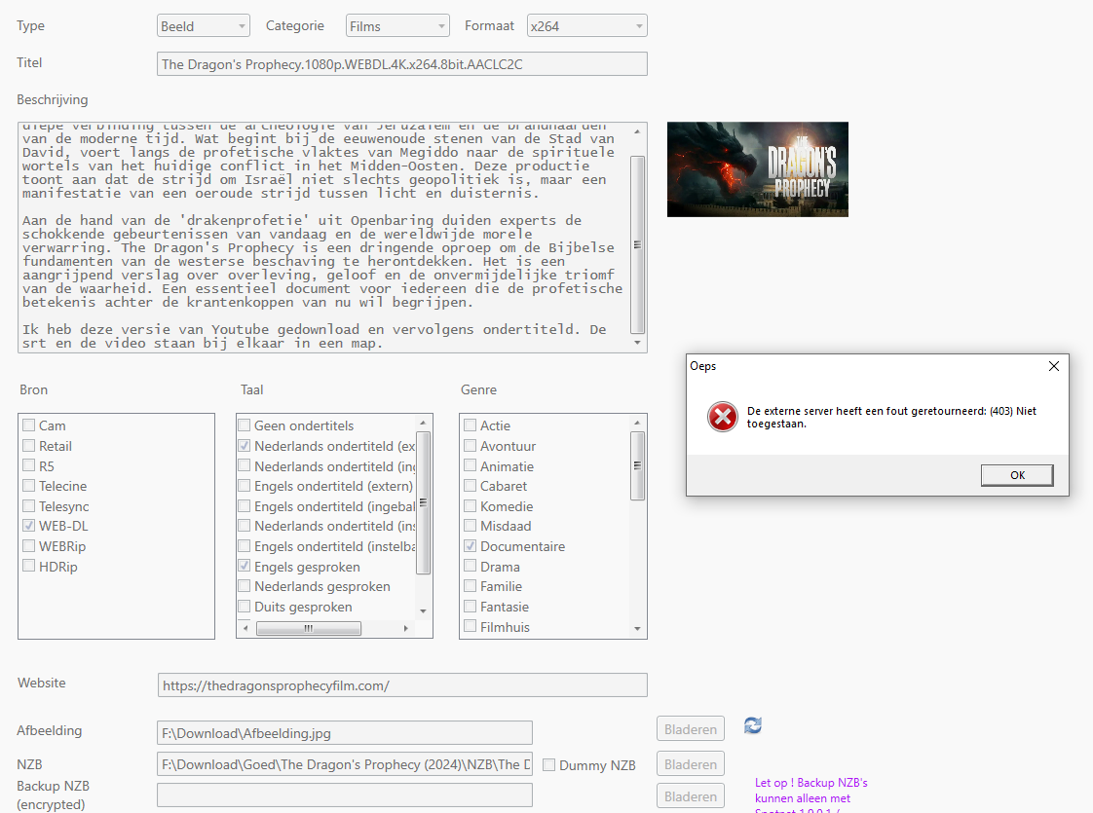Viewport: 1093px width, 813px height.
Task: Click the Taal vertical scrollbar thumb
Action: pyautogui.click(x=423, y=502)
